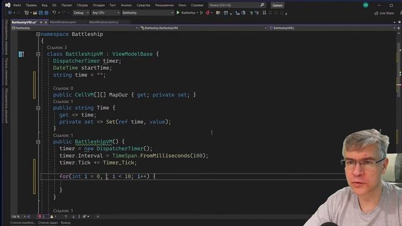
Task: Open the Вид menu
Action: point(45,5)
